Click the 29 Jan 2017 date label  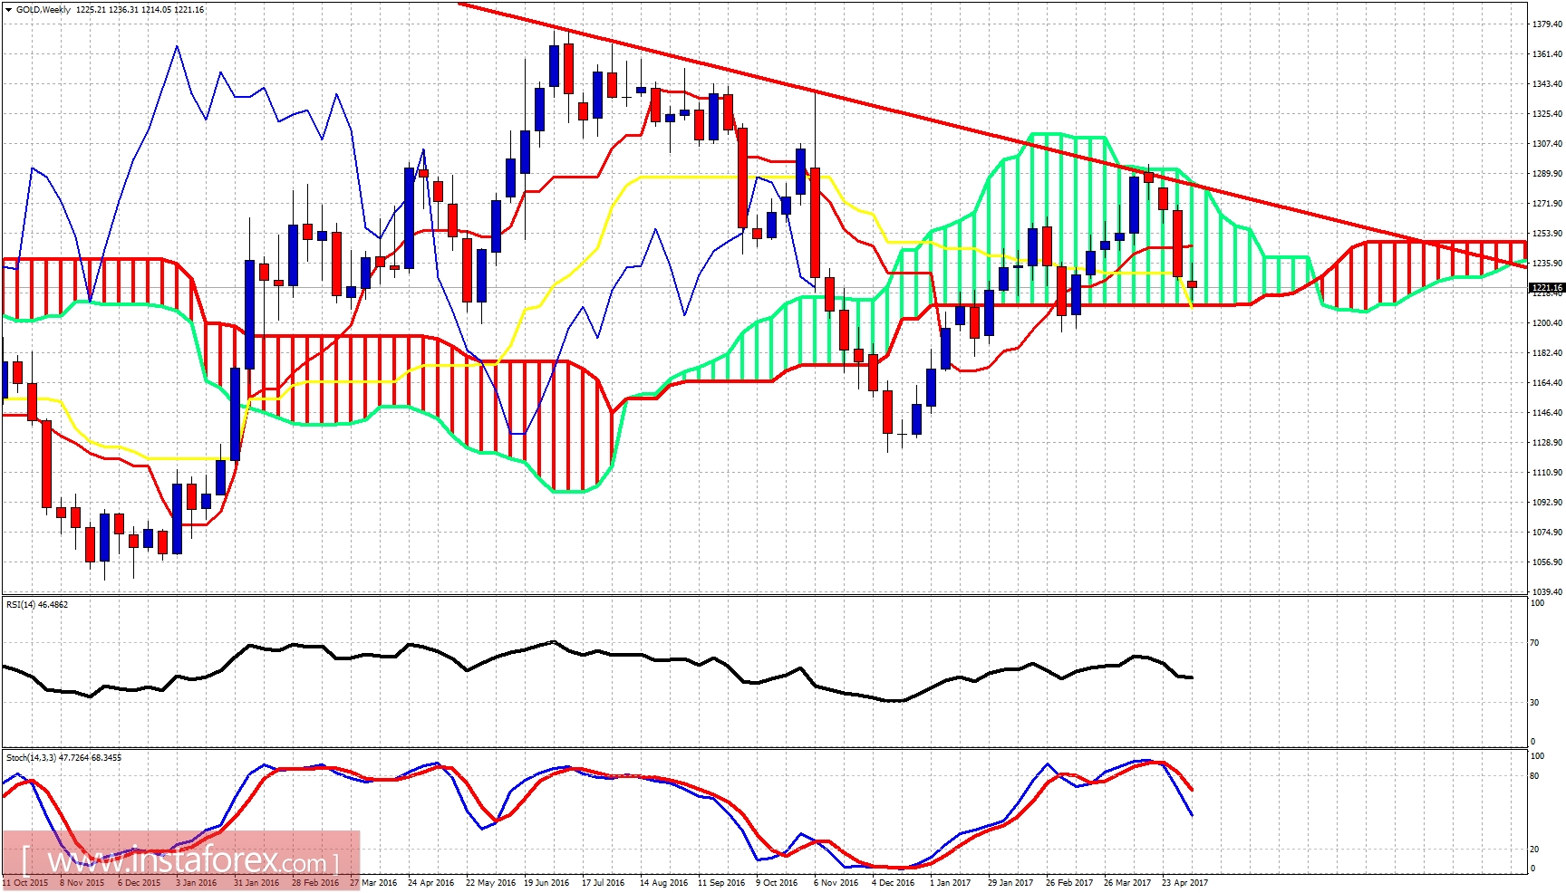(1010, 883)
